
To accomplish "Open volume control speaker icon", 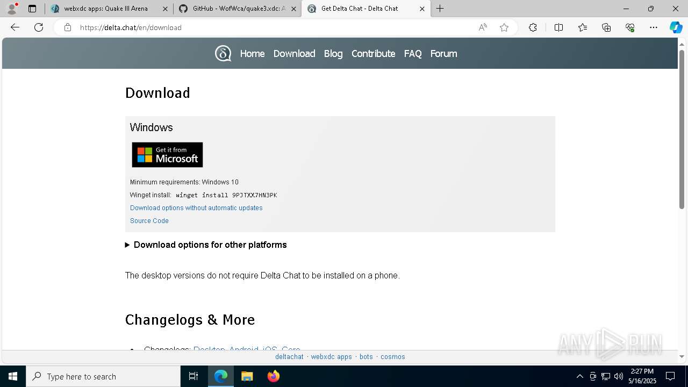I will [x=619, y=376].
